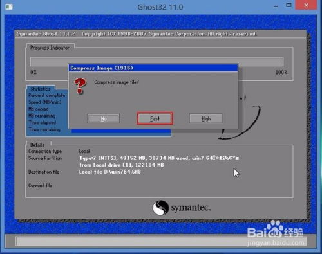Click the 'MB remaining' statistic label
This screenshot has width=322, height=254.
(42, 116)
